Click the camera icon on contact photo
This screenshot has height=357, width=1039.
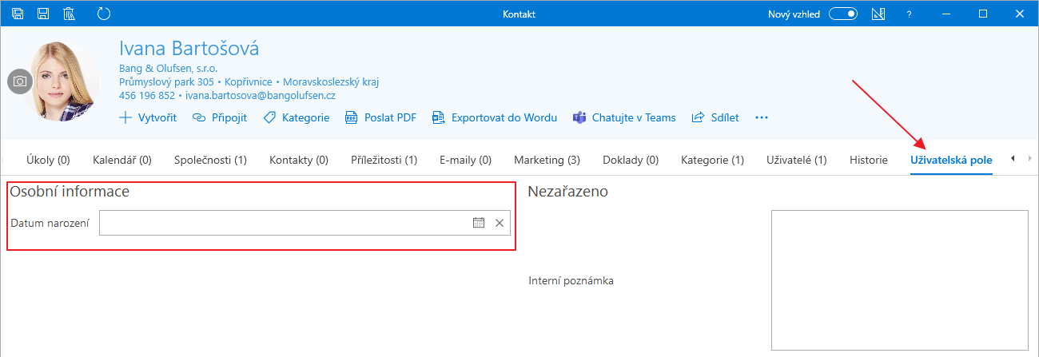[20, 81]
